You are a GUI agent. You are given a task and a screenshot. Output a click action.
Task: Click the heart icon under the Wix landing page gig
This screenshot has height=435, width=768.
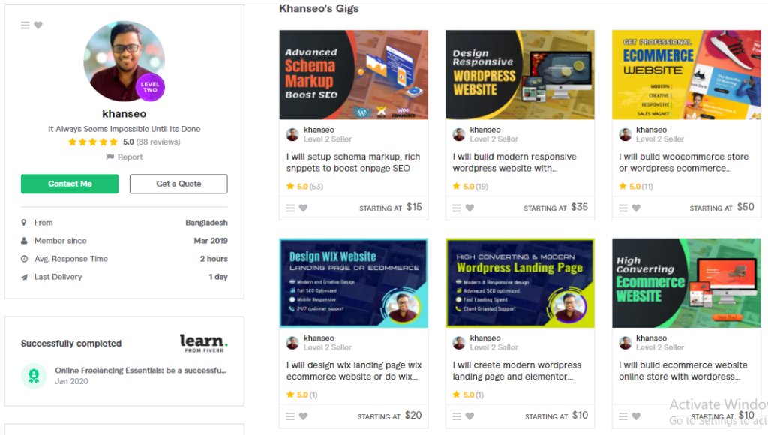click(303, 416)
